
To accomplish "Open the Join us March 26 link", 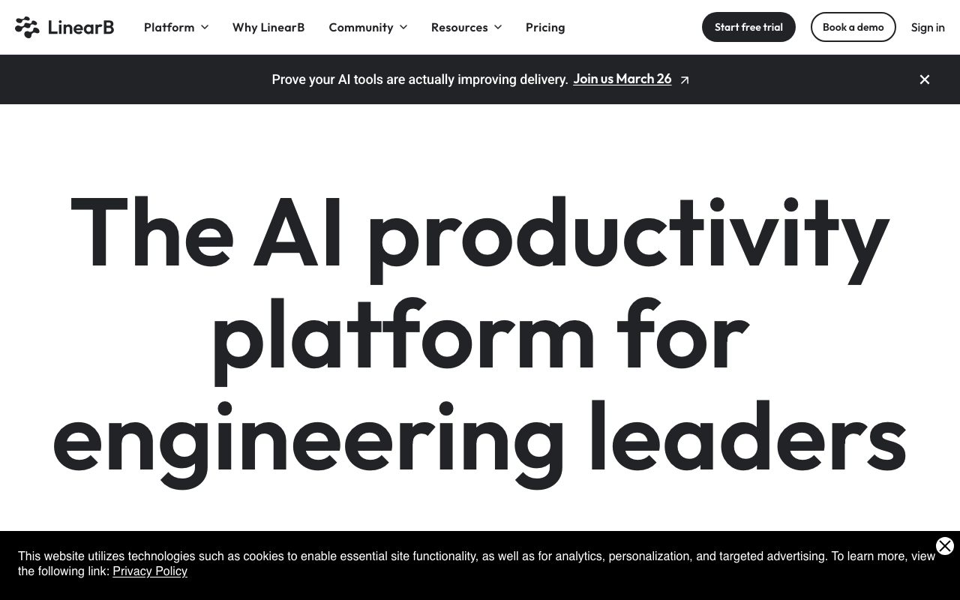I will coord(622,78).
